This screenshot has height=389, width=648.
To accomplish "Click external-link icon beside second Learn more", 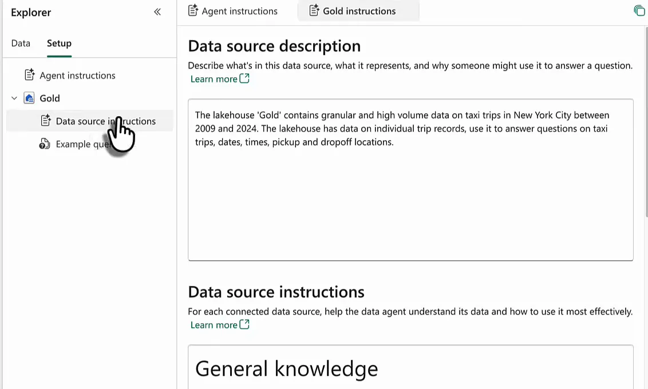I will click(244, 324).
